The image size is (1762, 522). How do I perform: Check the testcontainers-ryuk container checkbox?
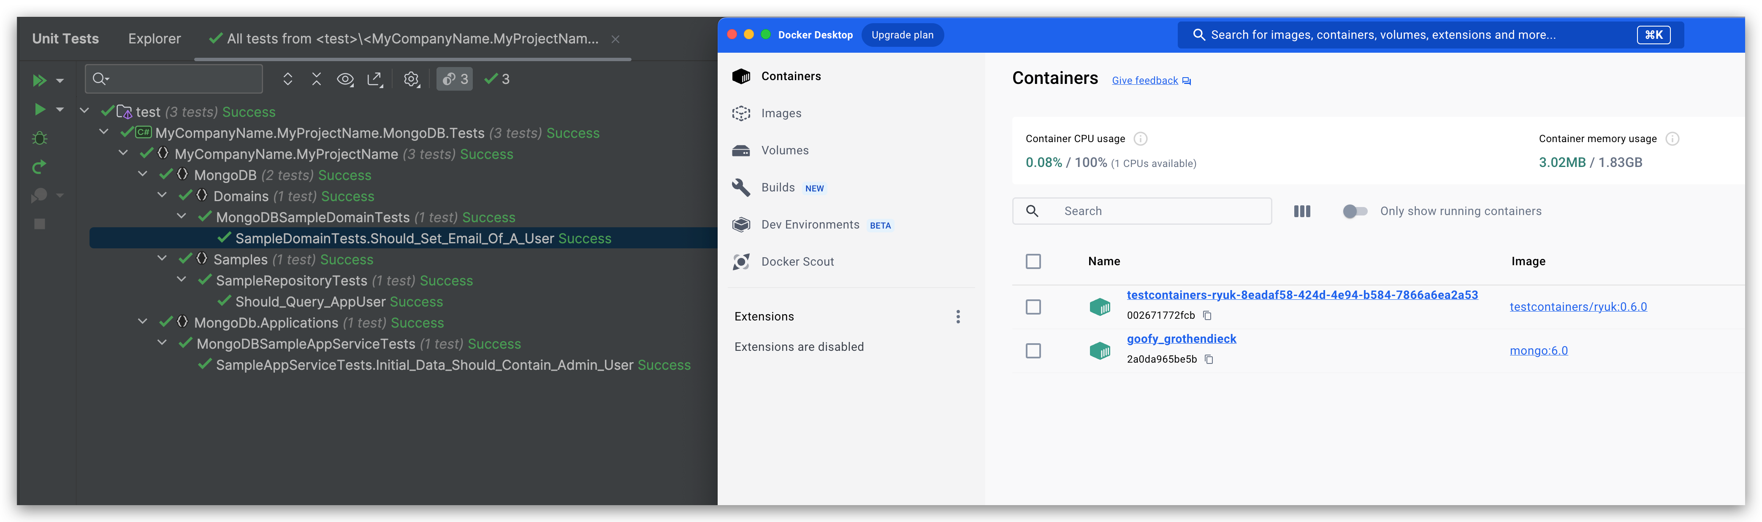point(1033,307)
